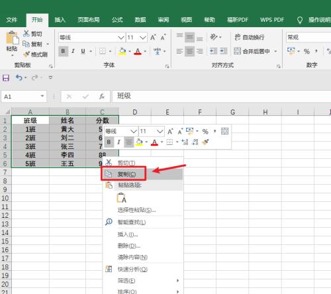Click the Save icon in quick access toolbar

coord(6,77)
